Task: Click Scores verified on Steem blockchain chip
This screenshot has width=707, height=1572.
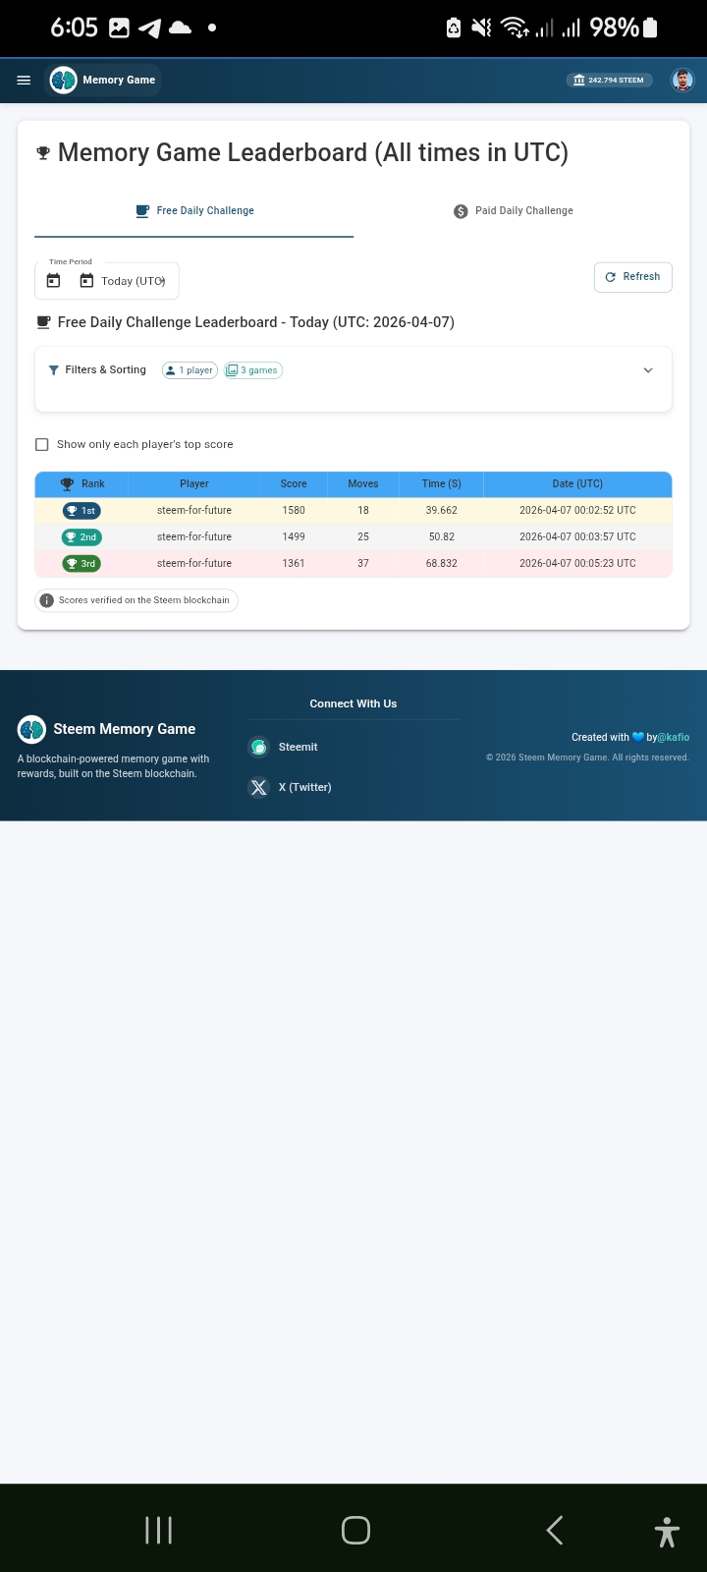Action: tap(136, 600)
